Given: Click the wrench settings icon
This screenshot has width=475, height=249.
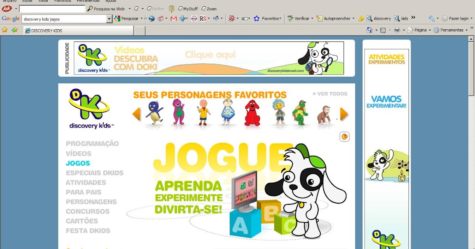Looking at the screenshot, I should click(431, 19).
